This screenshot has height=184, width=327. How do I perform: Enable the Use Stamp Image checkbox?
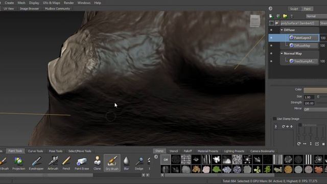click(275, 119)
